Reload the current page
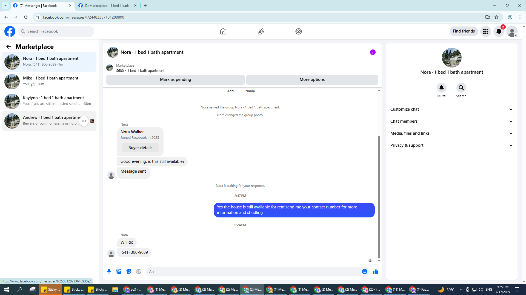 (26, 17)
